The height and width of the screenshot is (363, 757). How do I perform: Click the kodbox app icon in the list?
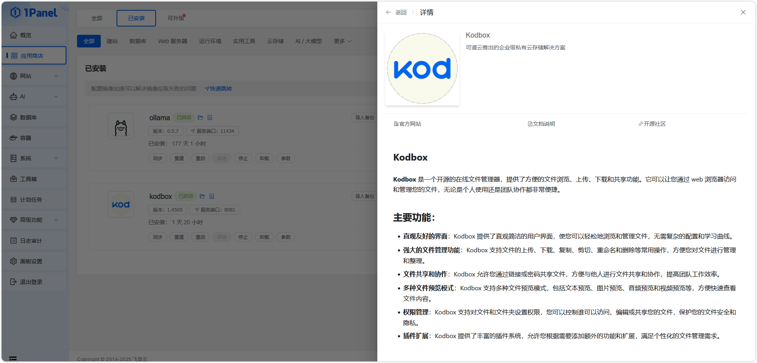coord(121,204)
